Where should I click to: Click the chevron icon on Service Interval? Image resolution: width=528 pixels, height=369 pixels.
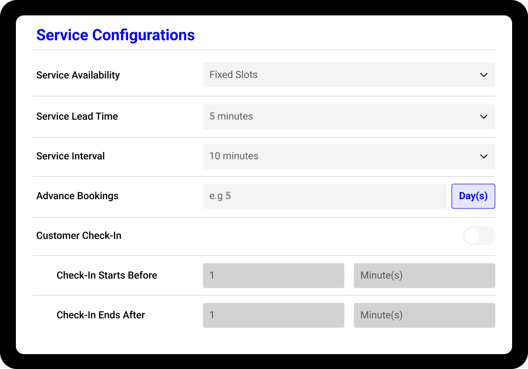483,156
